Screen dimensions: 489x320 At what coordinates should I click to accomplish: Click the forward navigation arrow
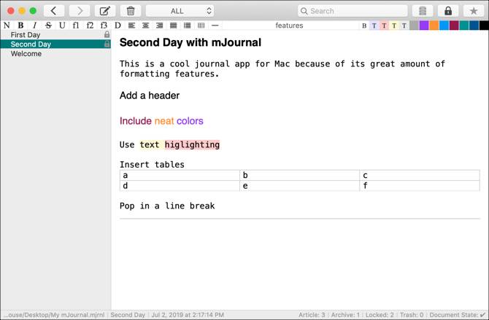tap(80, 11)
